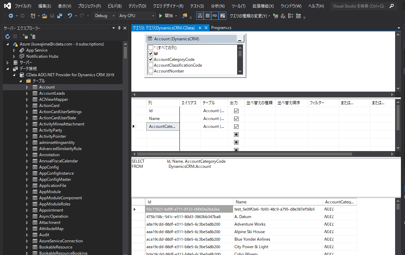Click the execute SQL query icon

(x=276, y=16)
